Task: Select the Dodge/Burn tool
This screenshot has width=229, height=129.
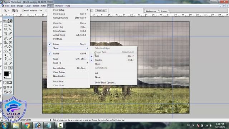Action: (x=10, y=50)
